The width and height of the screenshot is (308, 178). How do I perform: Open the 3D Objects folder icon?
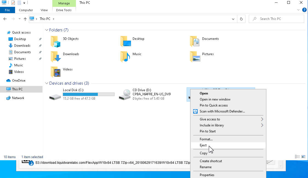point(55,41)
